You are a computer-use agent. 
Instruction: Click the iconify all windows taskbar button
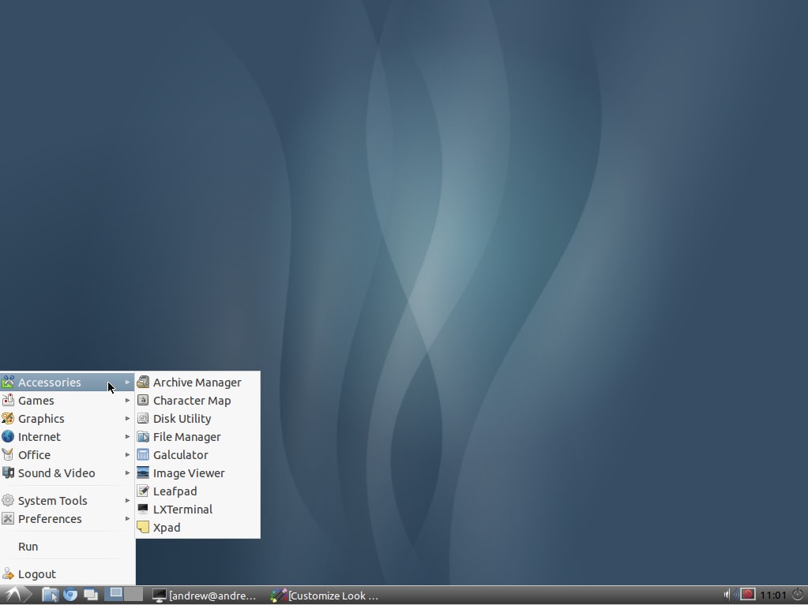(x=91, y=596)
